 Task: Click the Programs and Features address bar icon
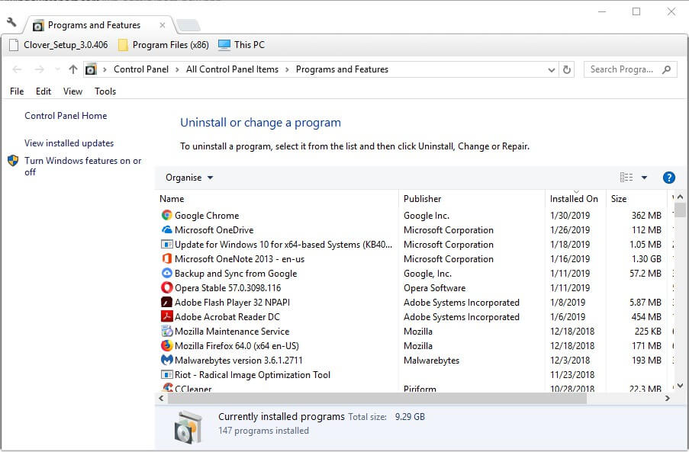[91, 69]
